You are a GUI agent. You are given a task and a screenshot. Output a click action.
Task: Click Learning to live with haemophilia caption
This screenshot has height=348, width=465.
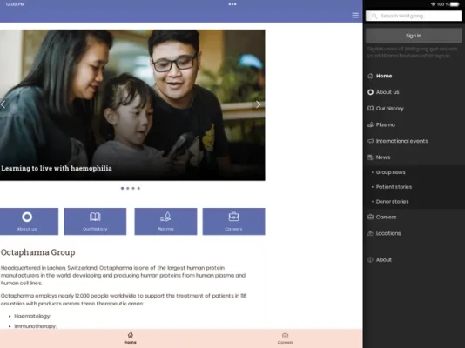point(57,168)
